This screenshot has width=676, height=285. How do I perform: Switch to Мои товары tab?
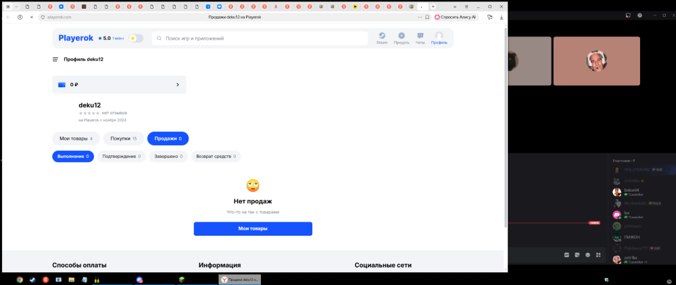pos(76,138)
